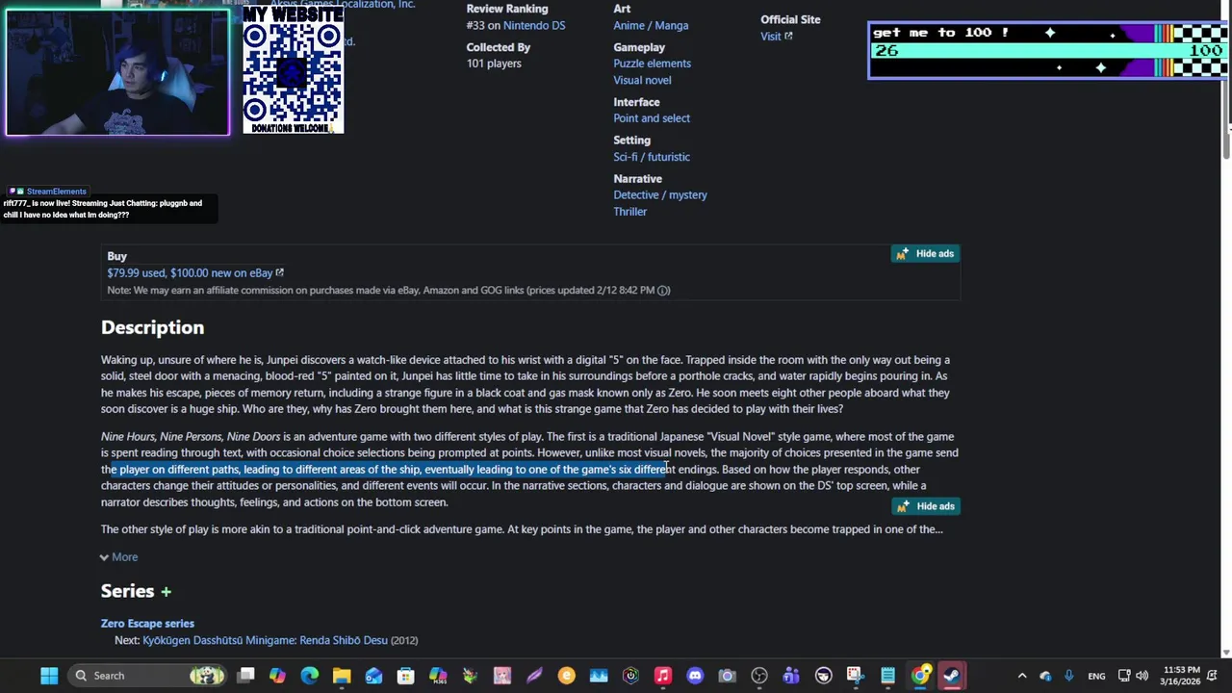Switch to Google Chrome in the taskbar
1232x693 pixels.
point(920,676)
